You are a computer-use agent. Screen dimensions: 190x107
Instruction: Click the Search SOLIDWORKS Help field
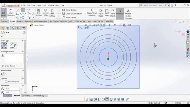(153, 5)
